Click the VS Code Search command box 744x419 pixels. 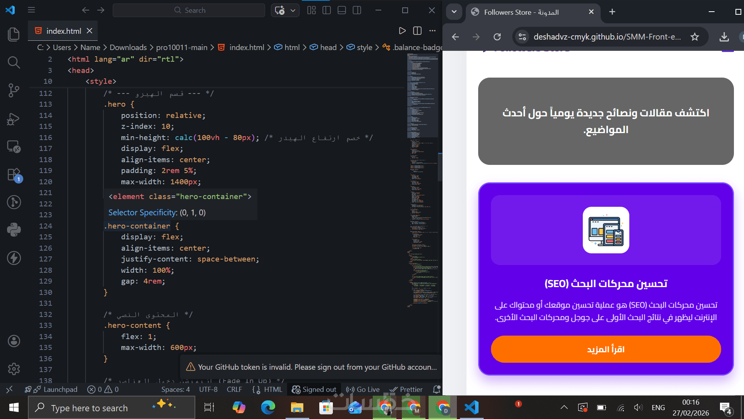(x=189, y=10)
